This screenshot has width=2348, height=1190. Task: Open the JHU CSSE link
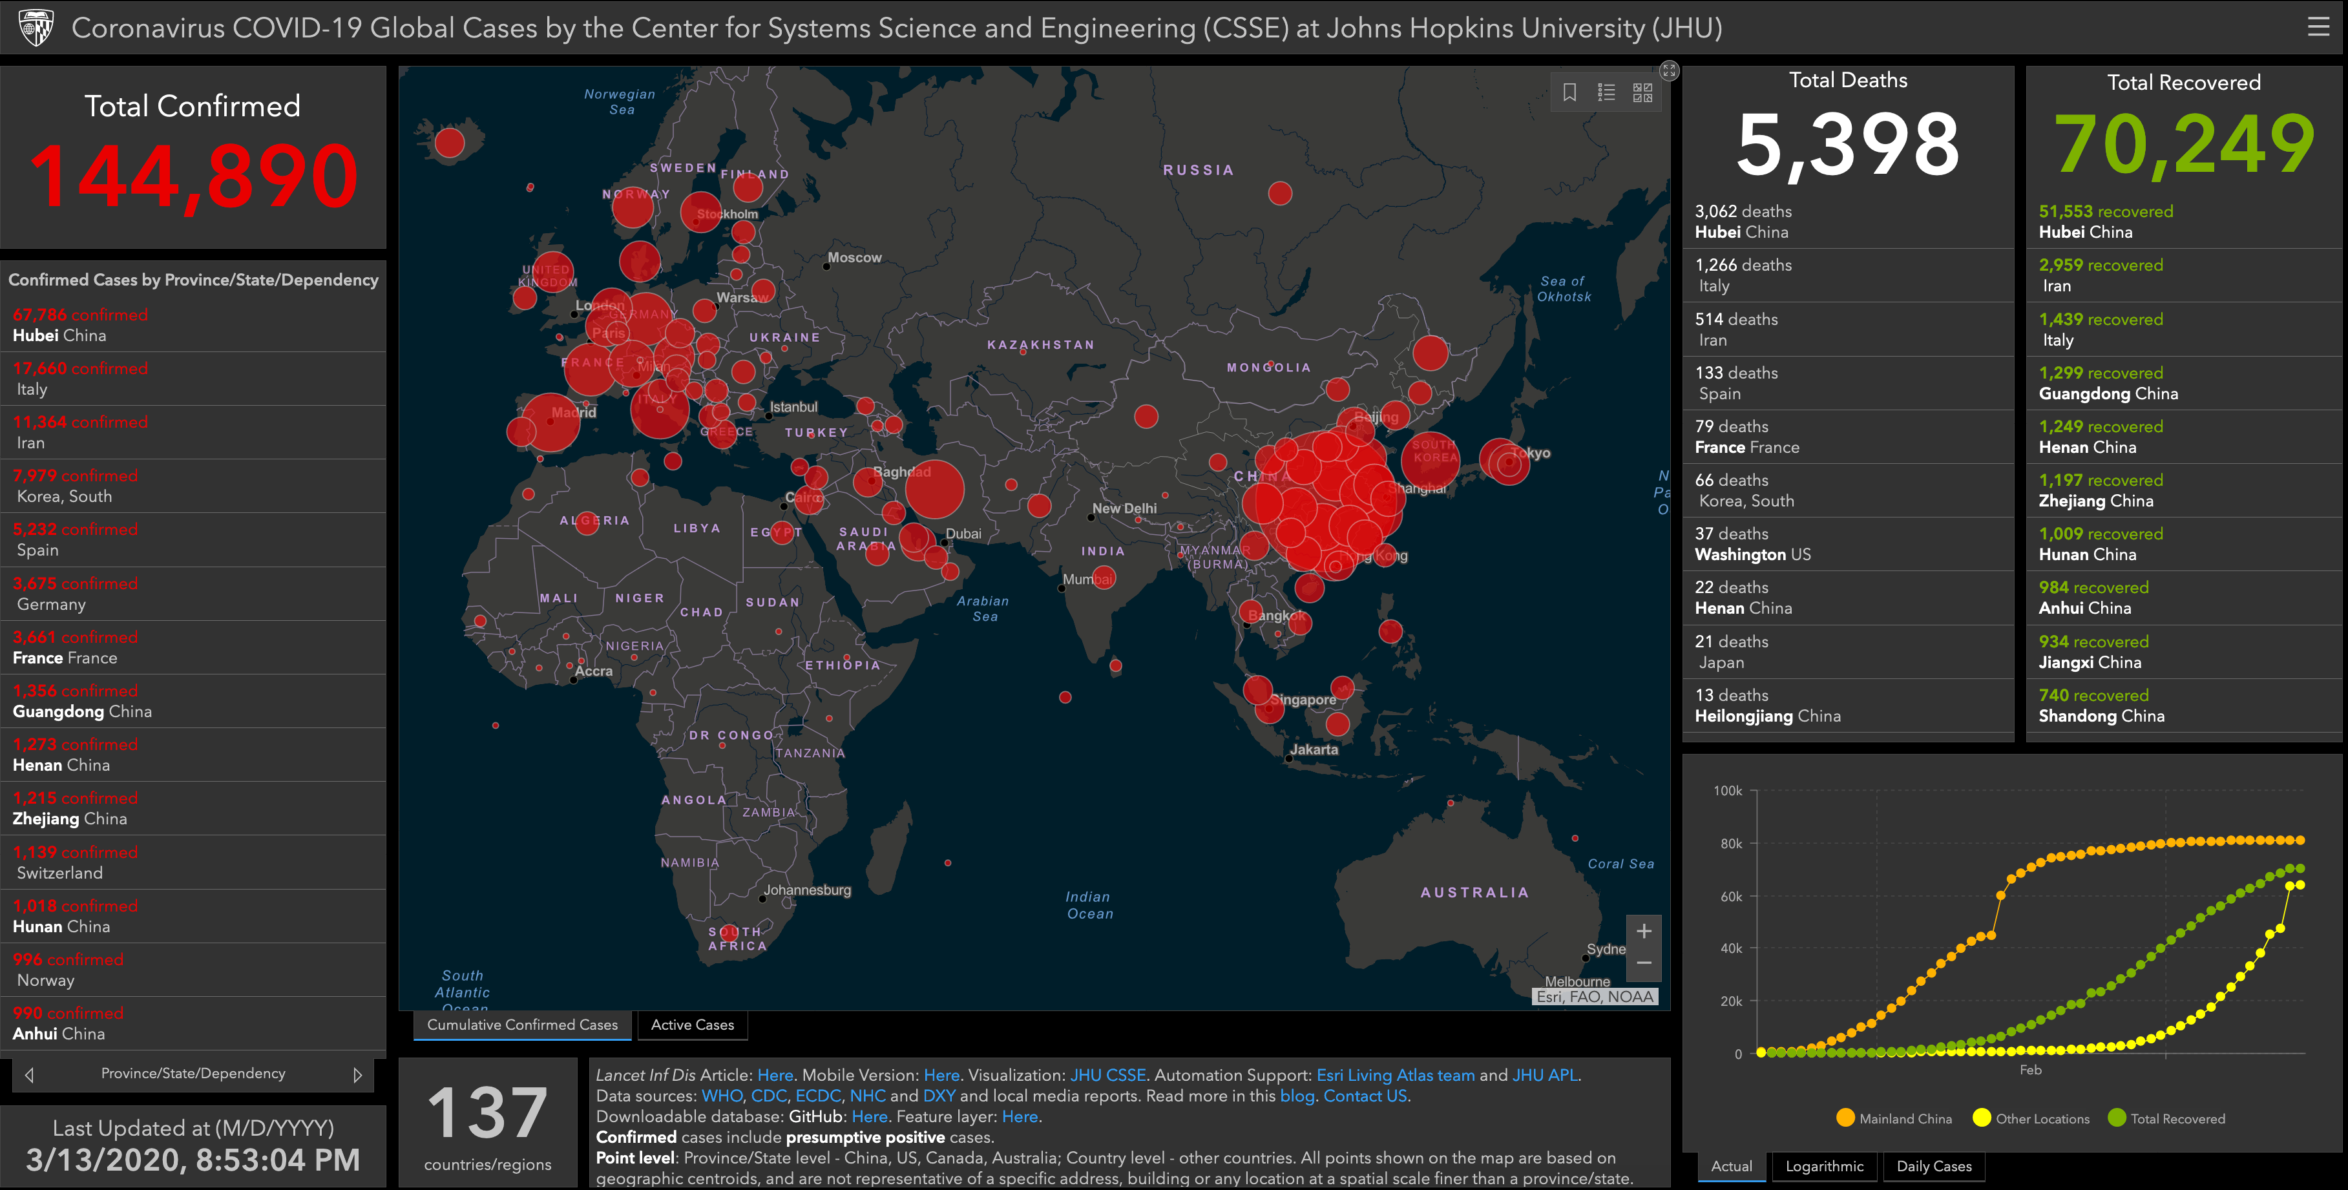click(1108, 1075)
